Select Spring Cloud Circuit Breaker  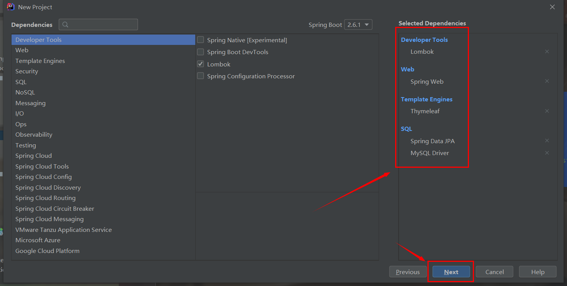point(103,208)
